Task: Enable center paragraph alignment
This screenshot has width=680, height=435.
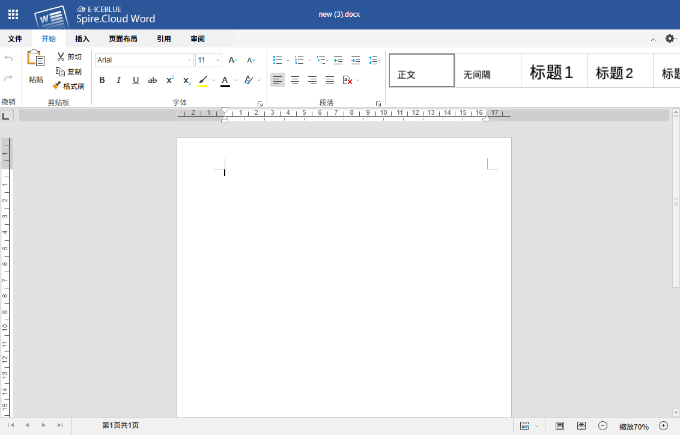Action: tap(295, 80)
